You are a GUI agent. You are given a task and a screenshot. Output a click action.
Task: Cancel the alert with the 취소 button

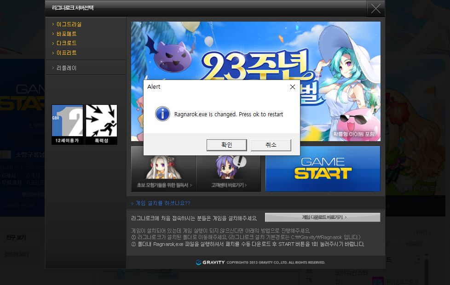pos(271,145)
